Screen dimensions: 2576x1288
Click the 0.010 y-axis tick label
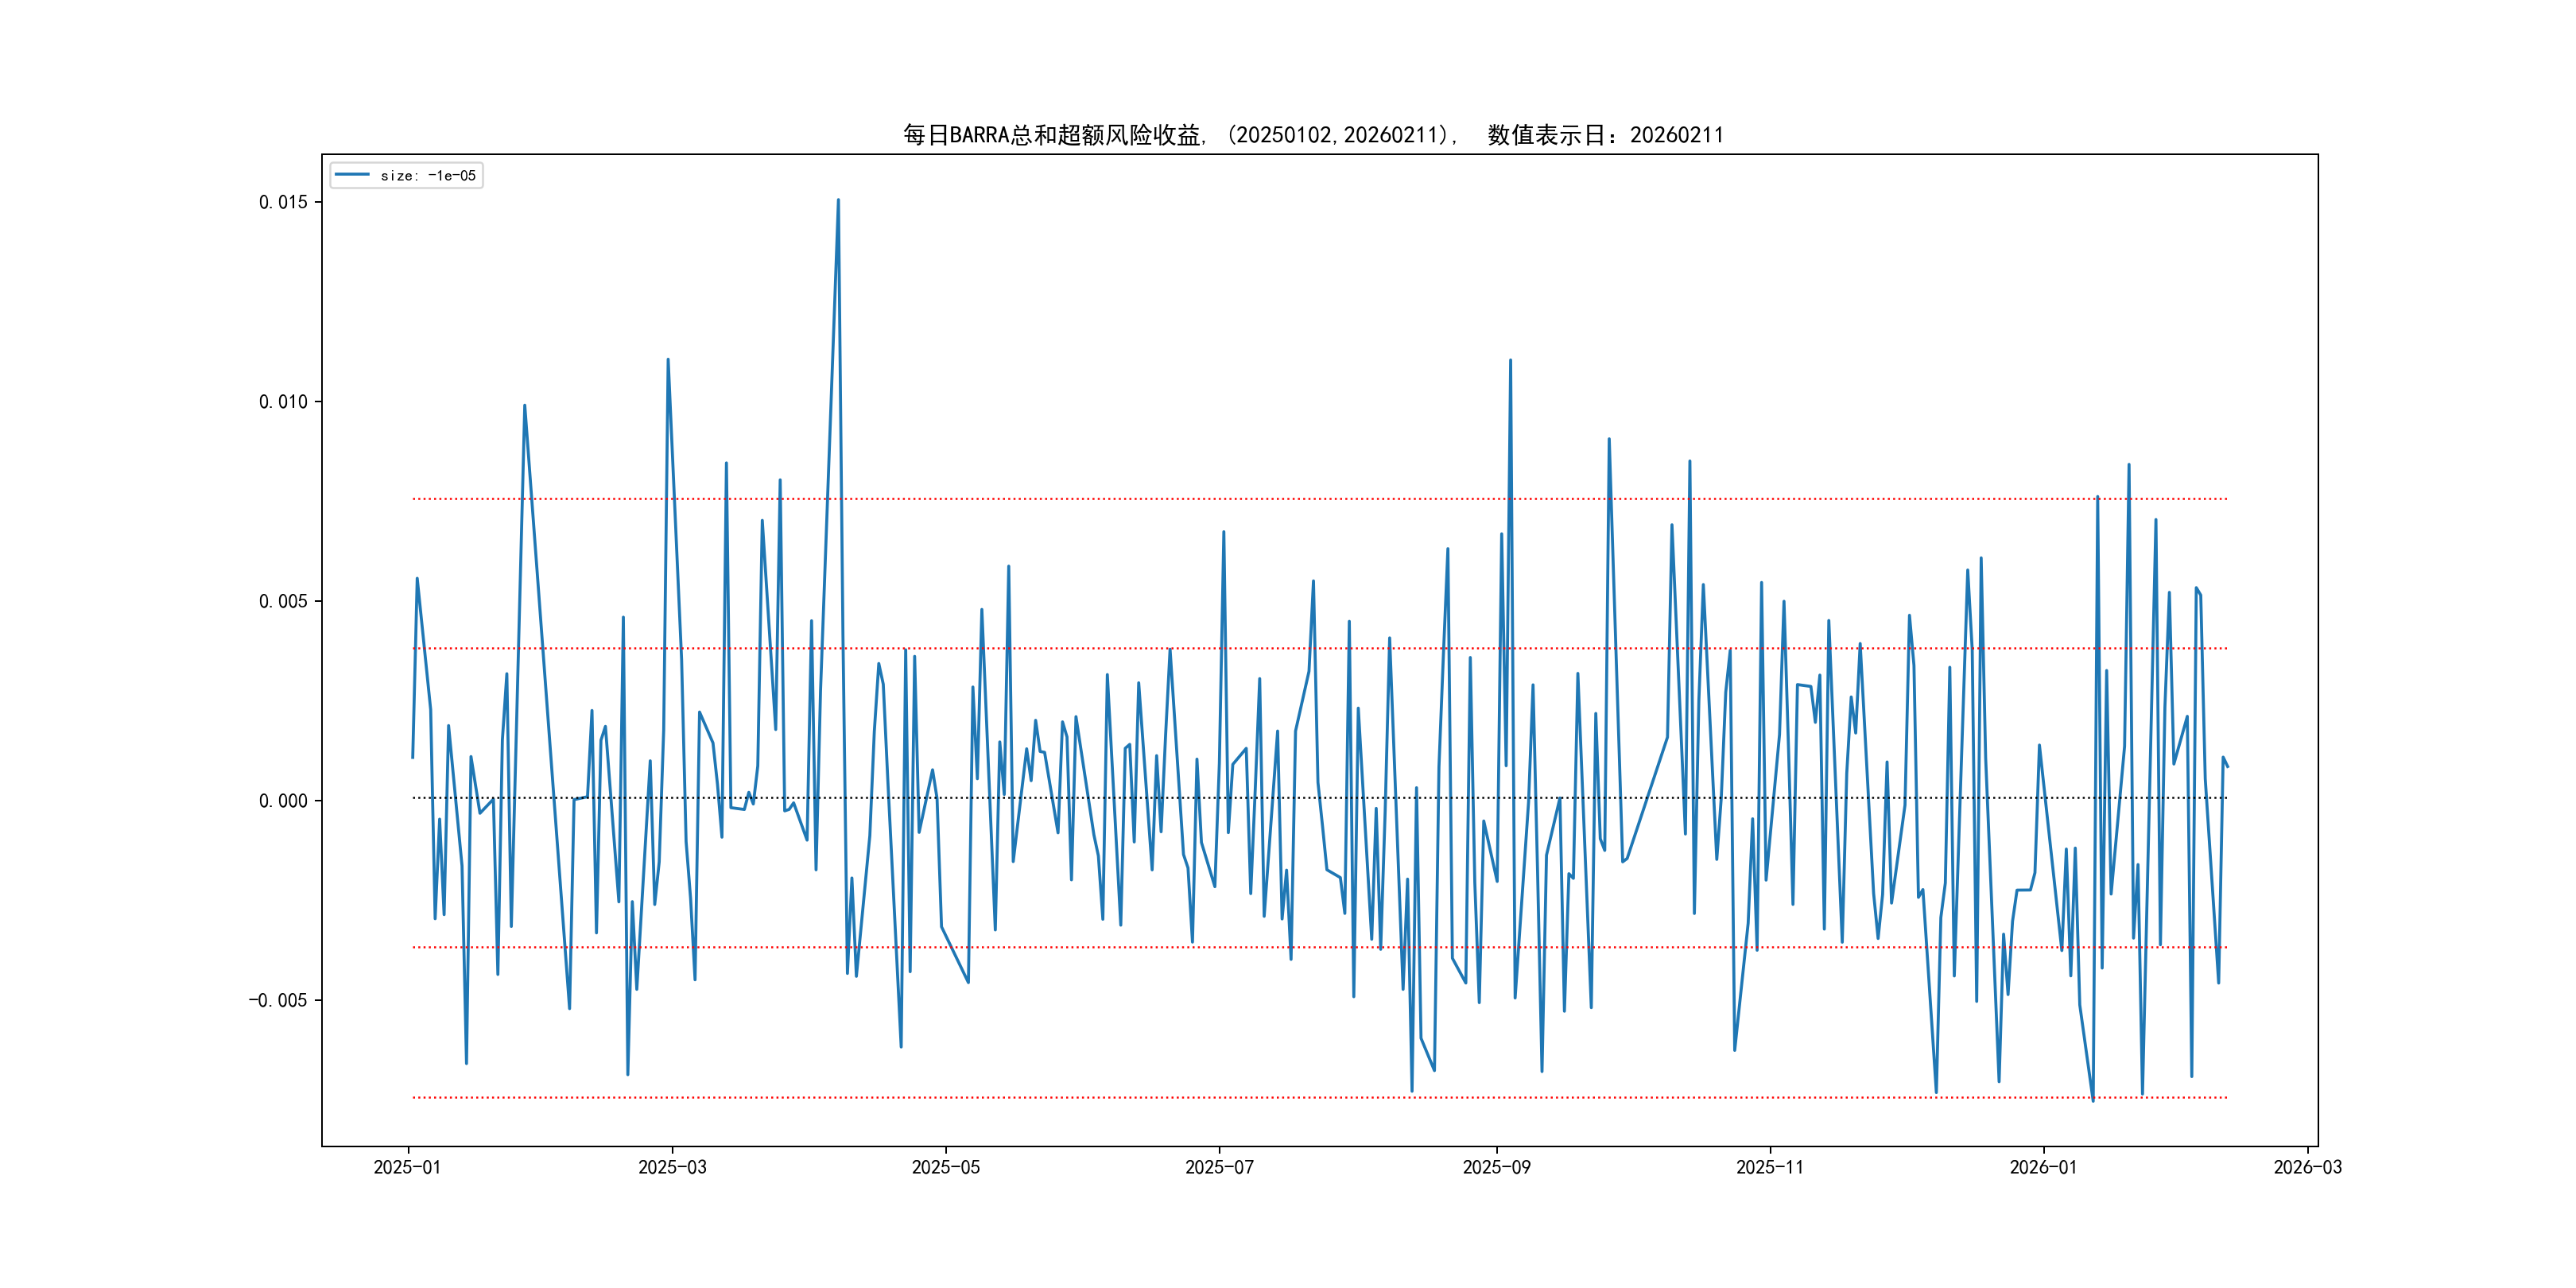click(283, 402)
